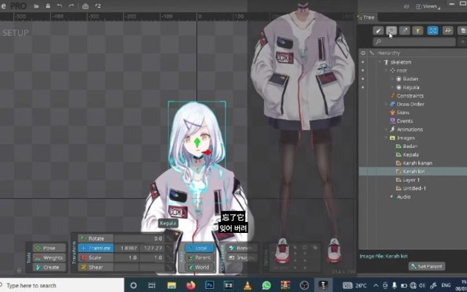Set axes to World
Viewport: 467px width, 292px height.
click(x=200, y=267)
